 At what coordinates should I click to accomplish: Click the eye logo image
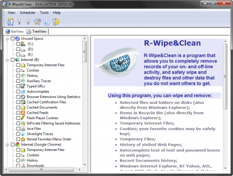tap(118, 63)
